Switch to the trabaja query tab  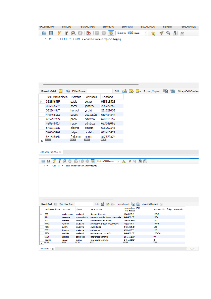pyautogui.click(x=167, y=26)
